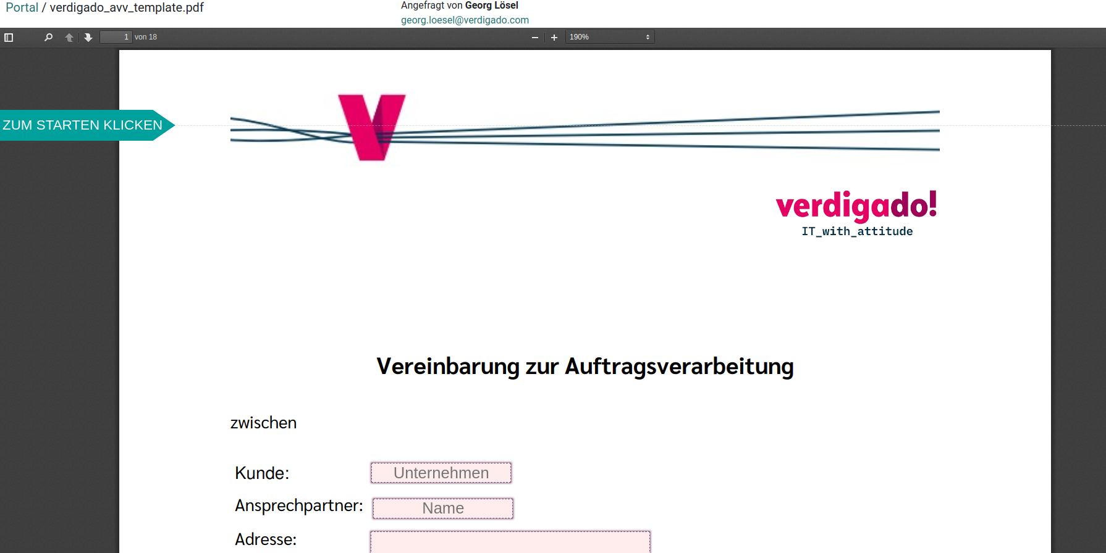This screenshot has height=553, width=1106.
Task: Click the IT_with_attitude tagline
Action: pyautogui.click(x=857, y=231)
